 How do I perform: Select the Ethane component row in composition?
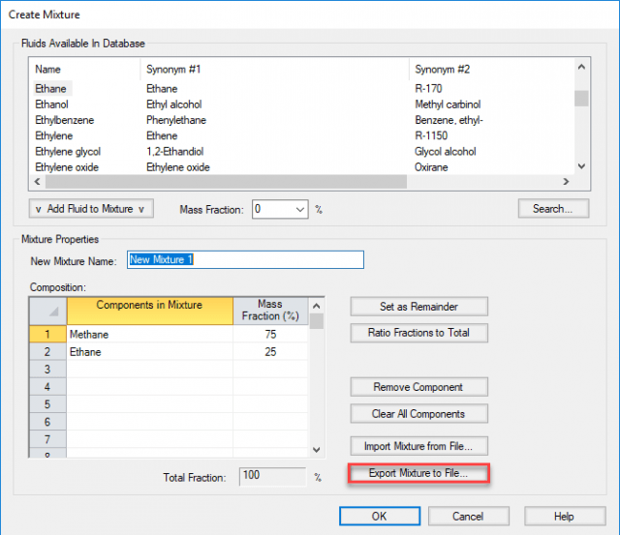150,352
